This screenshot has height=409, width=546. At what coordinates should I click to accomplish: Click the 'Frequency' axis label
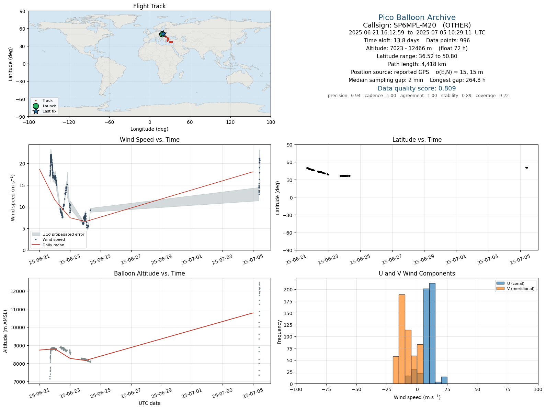pyautogui.click(x=280, y=332)
